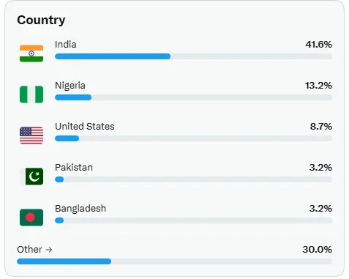The height and width of the screenshot is (279, 349).
Task: Click the Nigeria flag icon
Action: pos(31,94)
